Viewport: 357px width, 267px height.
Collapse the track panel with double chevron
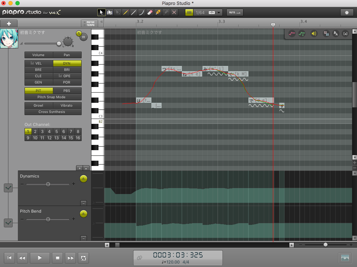click(102, 22)
